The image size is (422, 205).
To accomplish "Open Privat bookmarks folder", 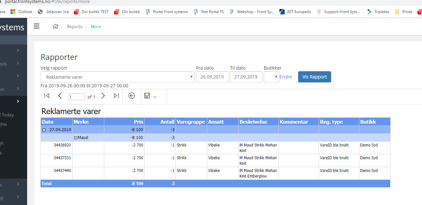I will coord(404,12).
